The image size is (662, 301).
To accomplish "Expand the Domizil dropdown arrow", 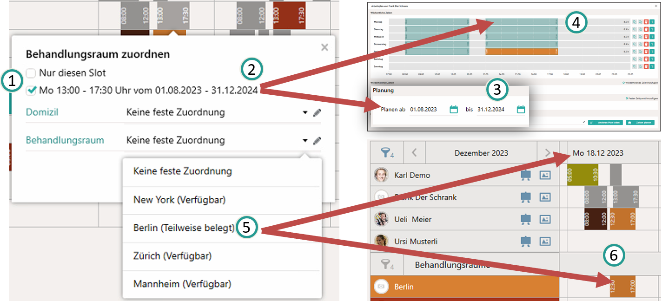I will (305, 113).
